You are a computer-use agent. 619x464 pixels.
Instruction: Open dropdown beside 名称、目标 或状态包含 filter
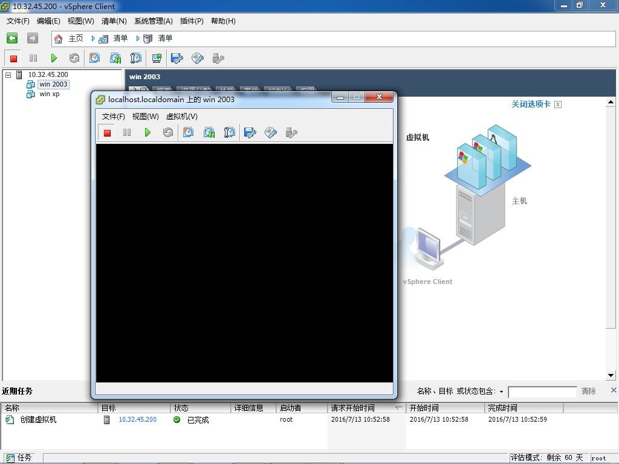click(x=501, y=391)
